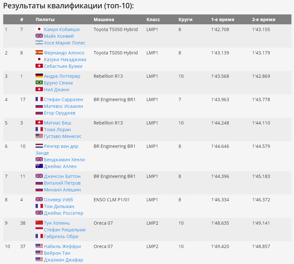The height and width of the screenshot is (264, 294).
Task: Click the Russian flag beside Виталий Петров
Action: (39, 183)
